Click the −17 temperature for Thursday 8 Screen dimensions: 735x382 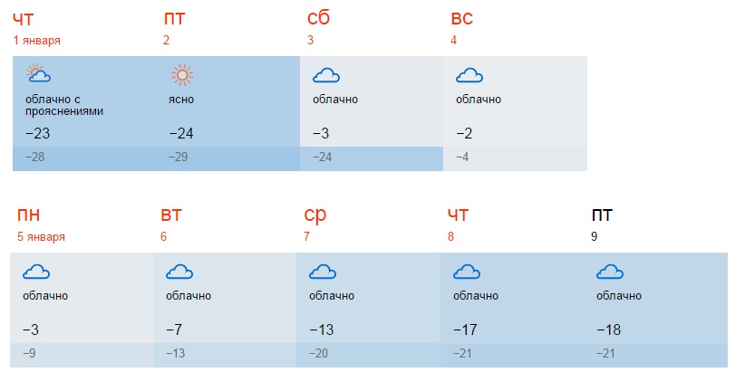coord(465,330)
